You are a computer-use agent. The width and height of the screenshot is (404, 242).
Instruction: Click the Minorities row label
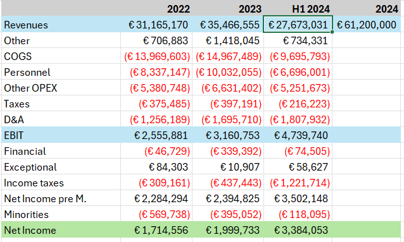[x=27, y=214]
